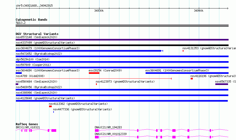Image resolution: width=236 pixels, height=140 pixels.
Task: Click the nsv4113362 (gnomADStructuralVariants) label
Action: pos(78,104)
